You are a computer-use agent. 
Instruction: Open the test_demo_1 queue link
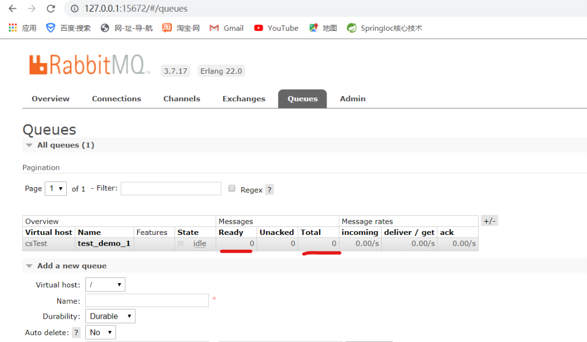coord(104,243)
